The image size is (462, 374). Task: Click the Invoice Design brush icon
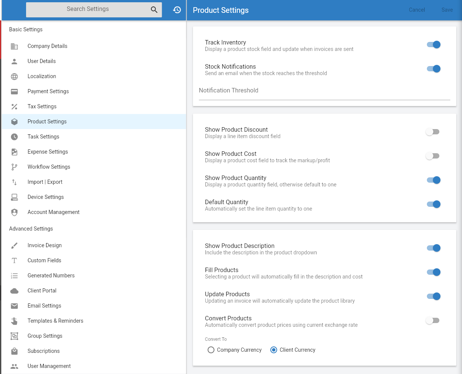click(x=14, y=245)
